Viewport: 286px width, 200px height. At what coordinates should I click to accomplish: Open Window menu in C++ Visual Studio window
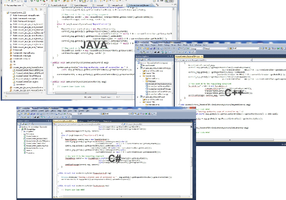pos(198,45)
